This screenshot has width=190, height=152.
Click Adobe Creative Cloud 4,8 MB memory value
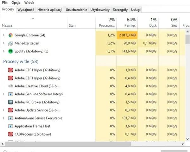pos(130,86)
